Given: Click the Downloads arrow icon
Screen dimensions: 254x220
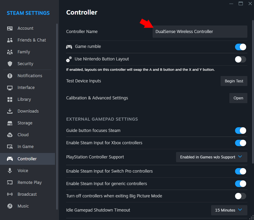Looking at the screenshot, I should 10,111.
